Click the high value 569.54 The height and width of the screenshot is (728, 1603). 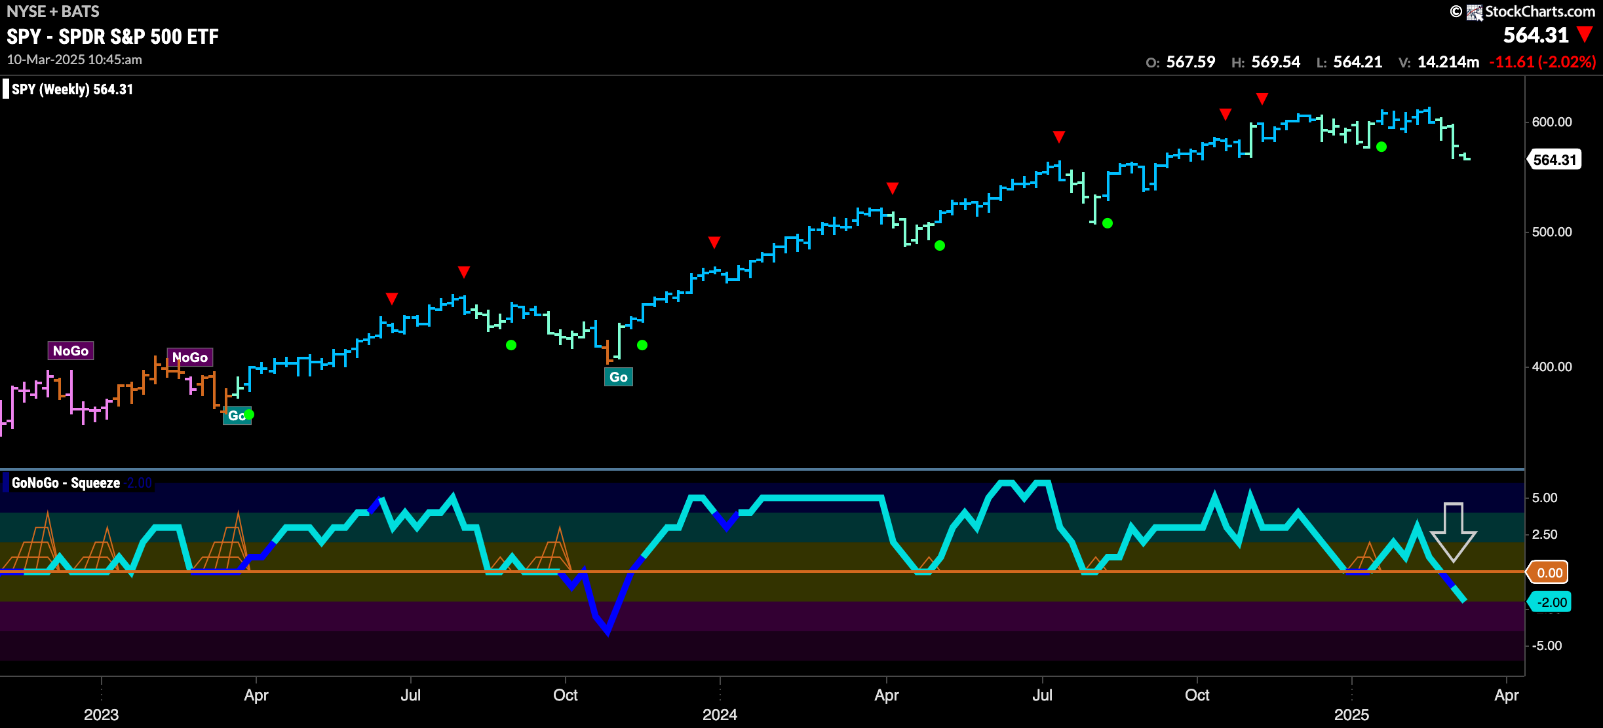coord(1275,62)
